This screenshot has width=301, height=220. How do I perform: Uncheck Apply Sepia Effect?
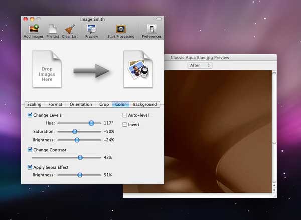point(30,167)
